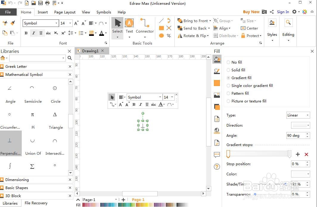Click the right gradient stop handle

pos(290,154)
